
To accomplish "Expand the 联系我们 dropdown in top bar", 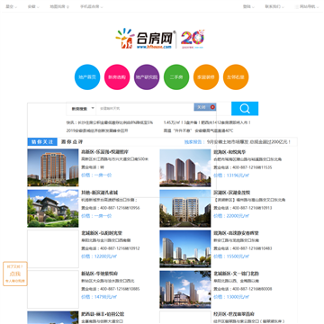I will coord(274,6).
